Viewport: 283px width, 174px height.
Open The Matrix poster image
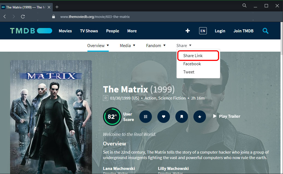51,117
